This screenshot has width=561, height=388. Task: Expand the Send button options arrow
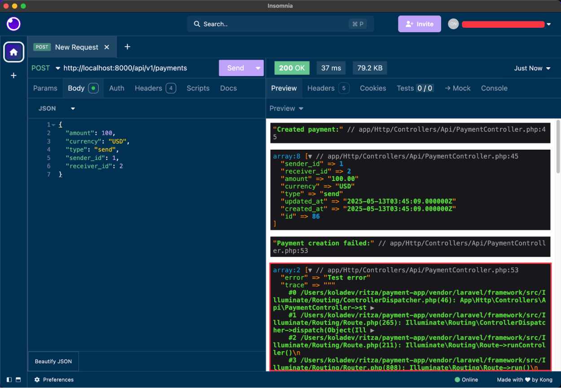pos(258,68)
